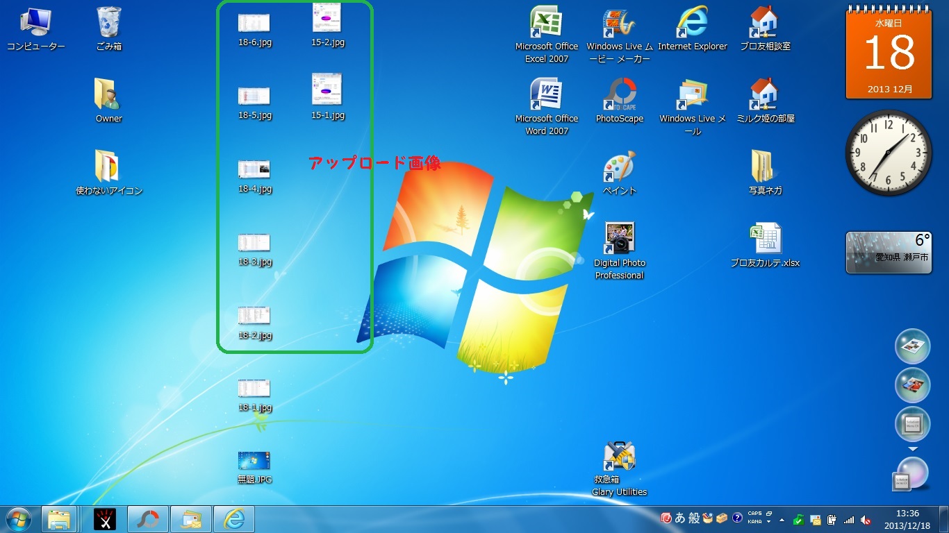Select the 15-1.jpg image file
Screen dimensions: 949x533
[x=328, y=97]
